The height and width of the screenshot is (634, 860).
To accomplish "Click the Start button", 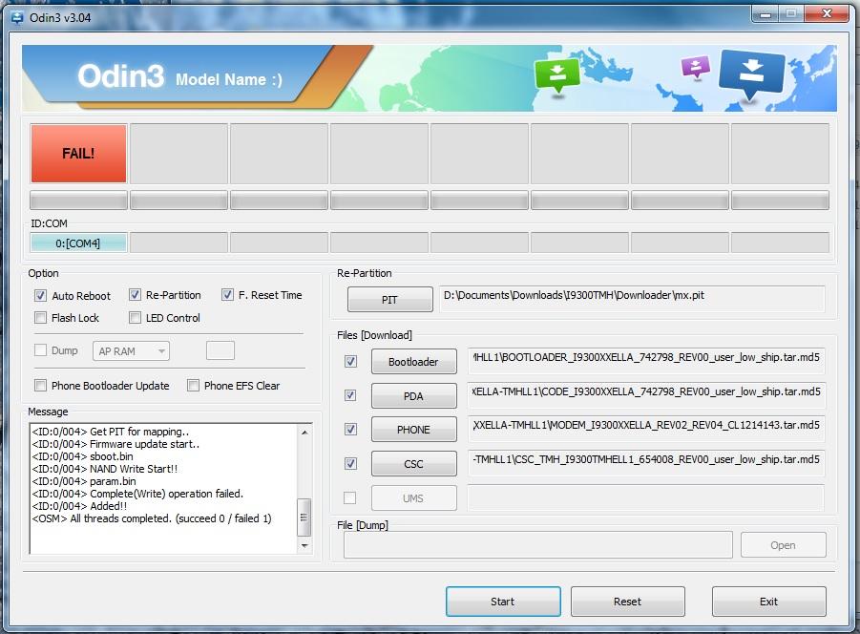I will pyautogui.click(x=503, y=602).
